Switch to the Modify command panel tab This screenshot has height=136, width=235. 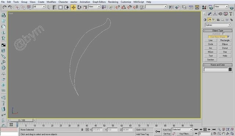tap(210, 14)
